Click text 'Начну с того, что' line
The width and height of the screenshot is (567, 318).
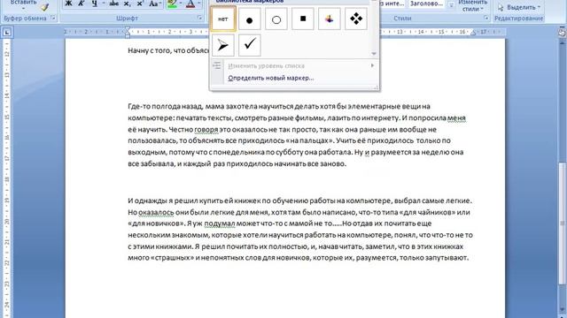click(x=168, y=50)
